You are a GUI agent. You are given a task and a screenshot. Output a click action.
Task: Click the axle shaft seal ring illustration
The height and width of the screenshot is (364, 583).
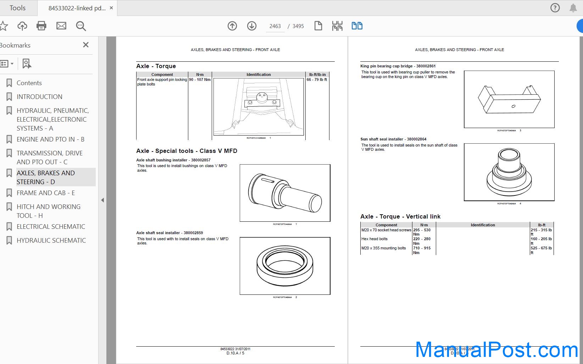tap(285, 266)
